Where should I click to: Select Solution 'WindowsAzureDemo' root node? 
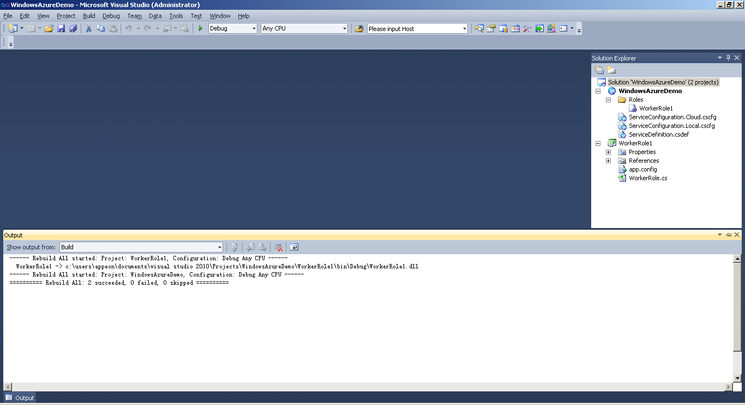[x=663, y=82]
